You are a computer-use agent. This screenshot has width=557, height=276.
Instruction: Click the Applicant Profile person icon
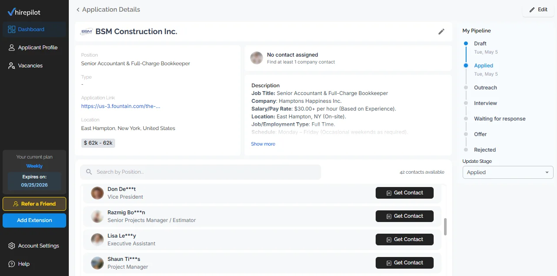[12, 48]
